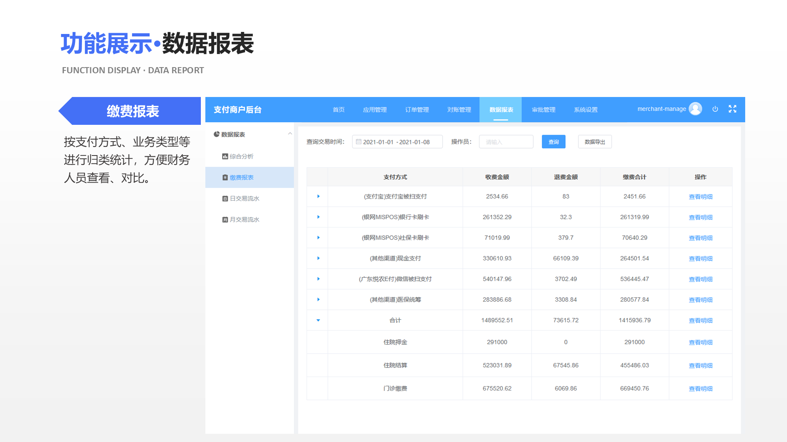Click the fullscreen icon
Image resolution: width=787 pixels, height=442 pixels.
732,109
